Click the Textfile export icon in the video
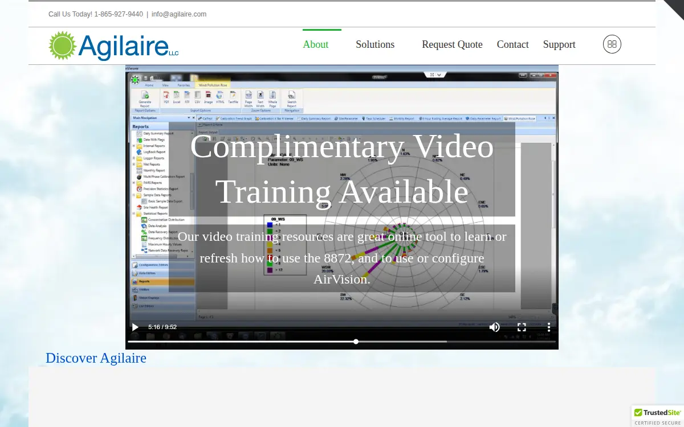The height and width of the screenshot is (427, 684). [233, 97]
